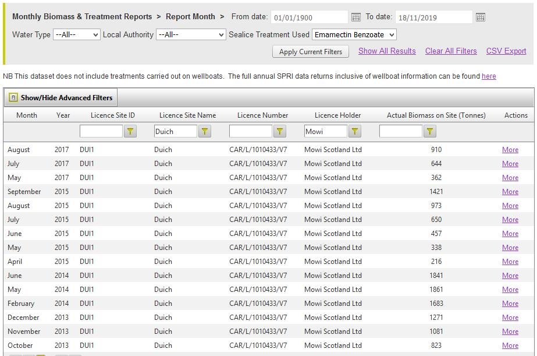Screen dimensions: 537x356
Task: Open the Water Type dropdown
Action: click(x=77, y=35)
